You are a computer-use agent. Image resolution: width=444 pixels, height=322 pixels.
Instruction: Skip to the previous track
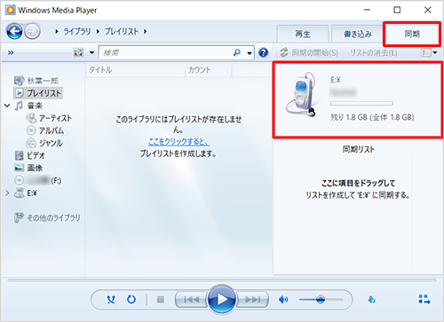(x=191, y=300)
